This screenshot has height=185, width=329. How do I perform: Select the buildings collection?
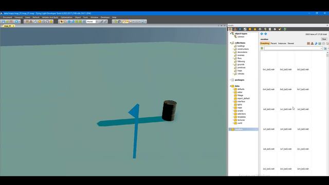(x=241, y=46)
